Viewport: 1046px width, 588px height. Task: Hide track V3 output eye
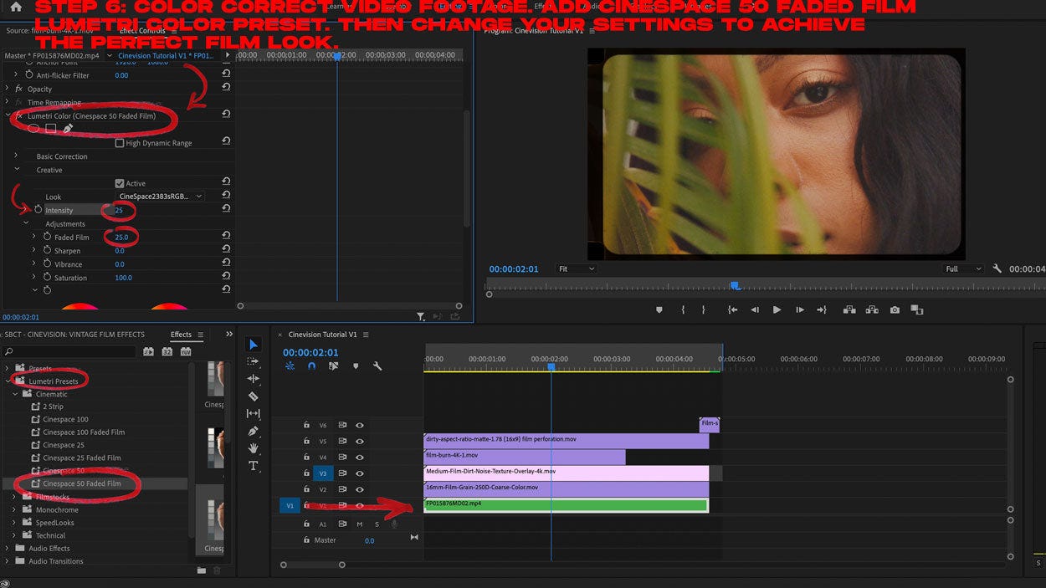tap(360, 473)
